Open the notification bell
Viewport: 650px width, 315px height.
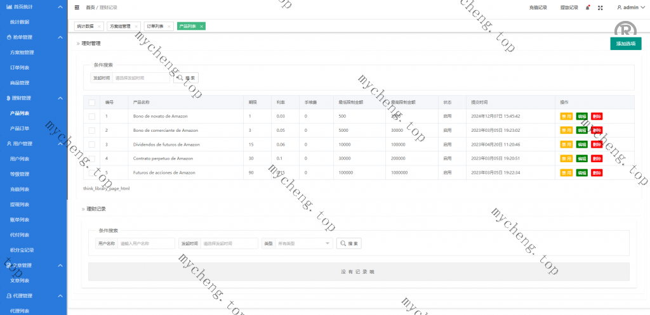(x=588, y=8)
